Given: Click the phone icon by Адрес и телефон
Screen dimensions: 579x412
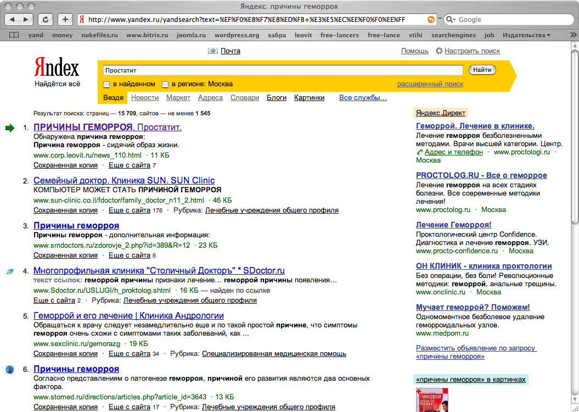Looking at the screenshot, I should (419, 152).
